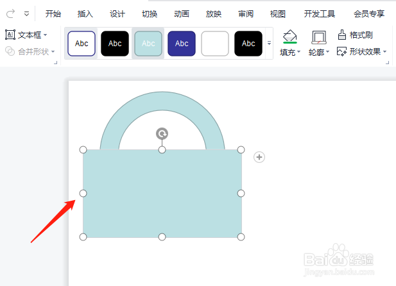
Task: Apply the white Abc style with purple outline
Action: (82, 44)
